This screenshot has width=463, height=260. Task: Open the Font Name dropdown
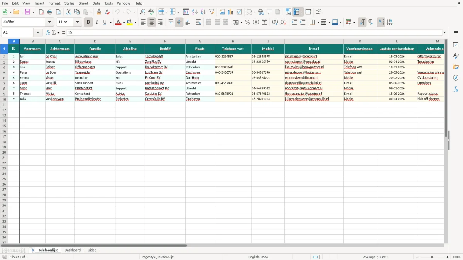49,22
